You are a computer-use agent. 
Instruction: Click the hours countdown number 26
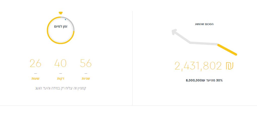click(35, 63)
